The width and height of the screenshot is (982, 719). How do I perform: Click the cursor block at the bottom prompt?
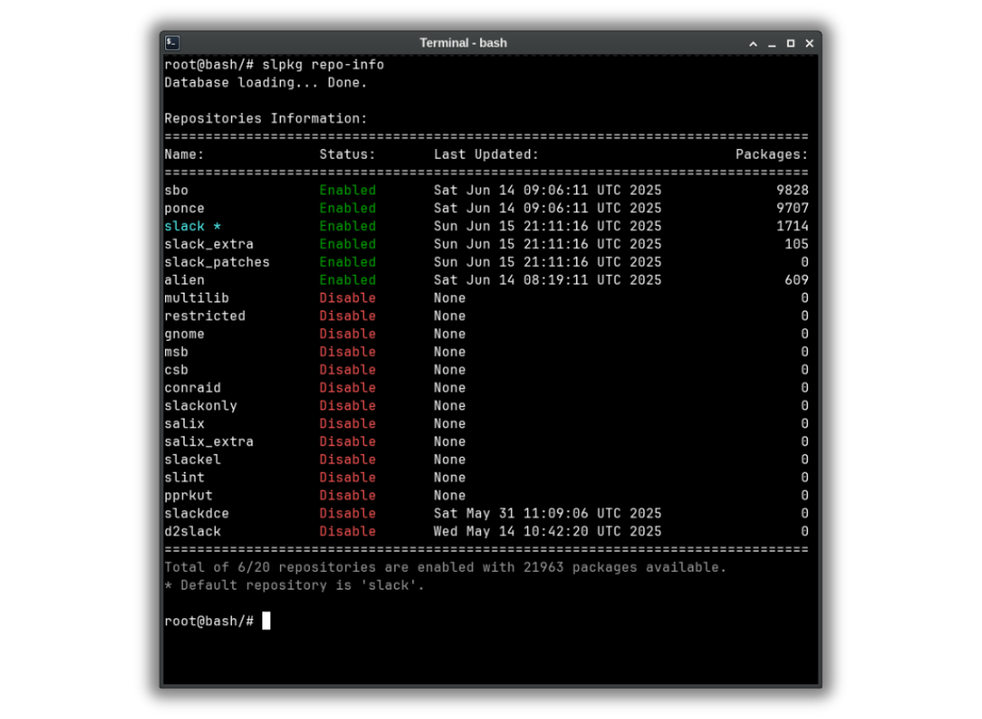click(x=266, y=621)
